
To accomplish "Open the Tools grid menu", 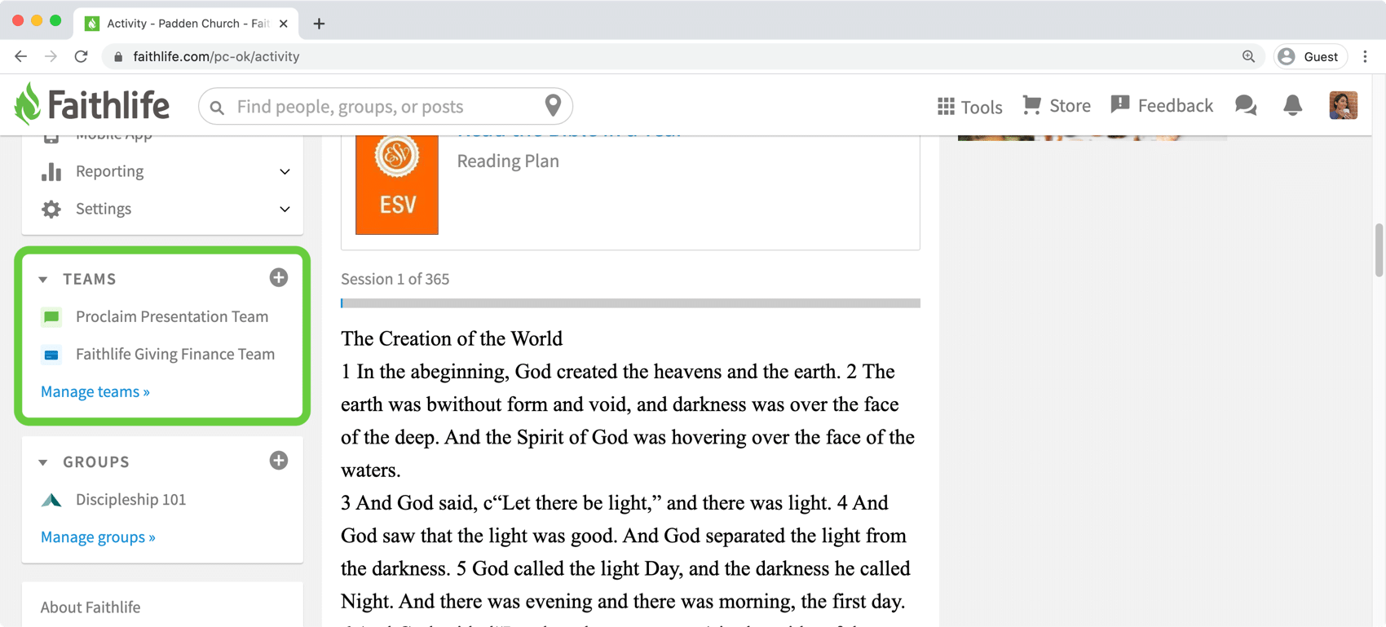I will tap(946, 107).
